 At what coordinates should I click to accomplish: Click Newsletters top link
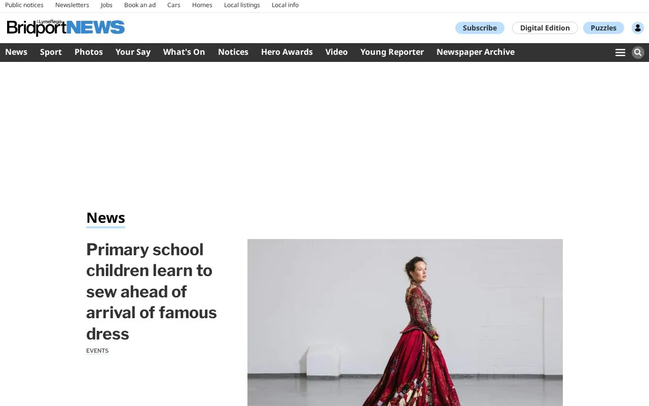[72, 5]
